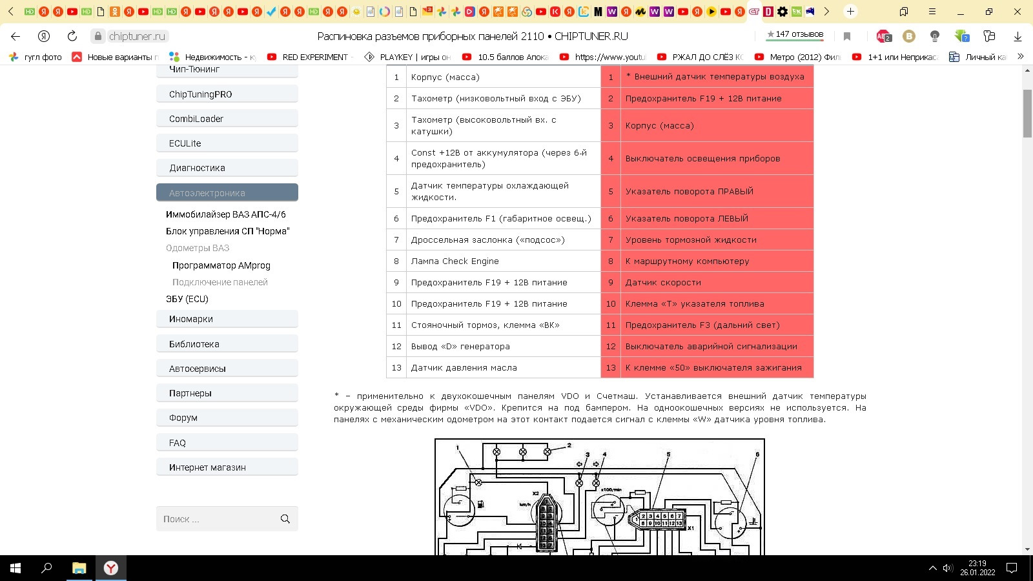Bookmark this page with the flag icon

[x=847, y=36]
